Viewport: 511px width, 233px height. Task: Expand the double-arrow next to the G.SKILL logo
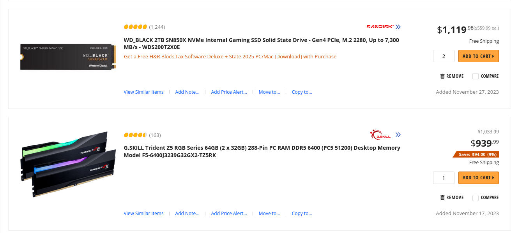[x=398, y=134]
